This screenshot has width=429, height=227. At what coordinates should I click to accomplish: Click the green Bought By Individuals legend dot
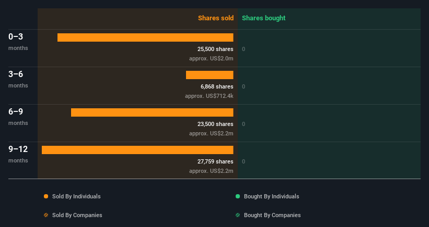coord(238,196)
